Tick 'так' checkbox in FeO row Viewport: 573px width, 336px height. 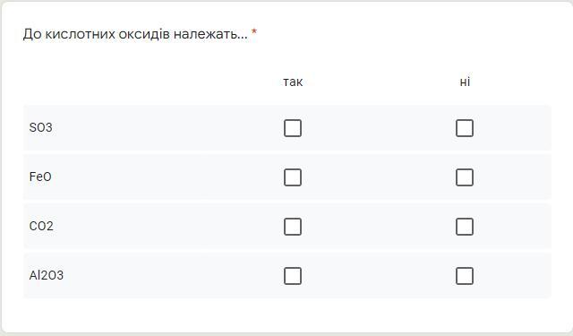point(293,177)
